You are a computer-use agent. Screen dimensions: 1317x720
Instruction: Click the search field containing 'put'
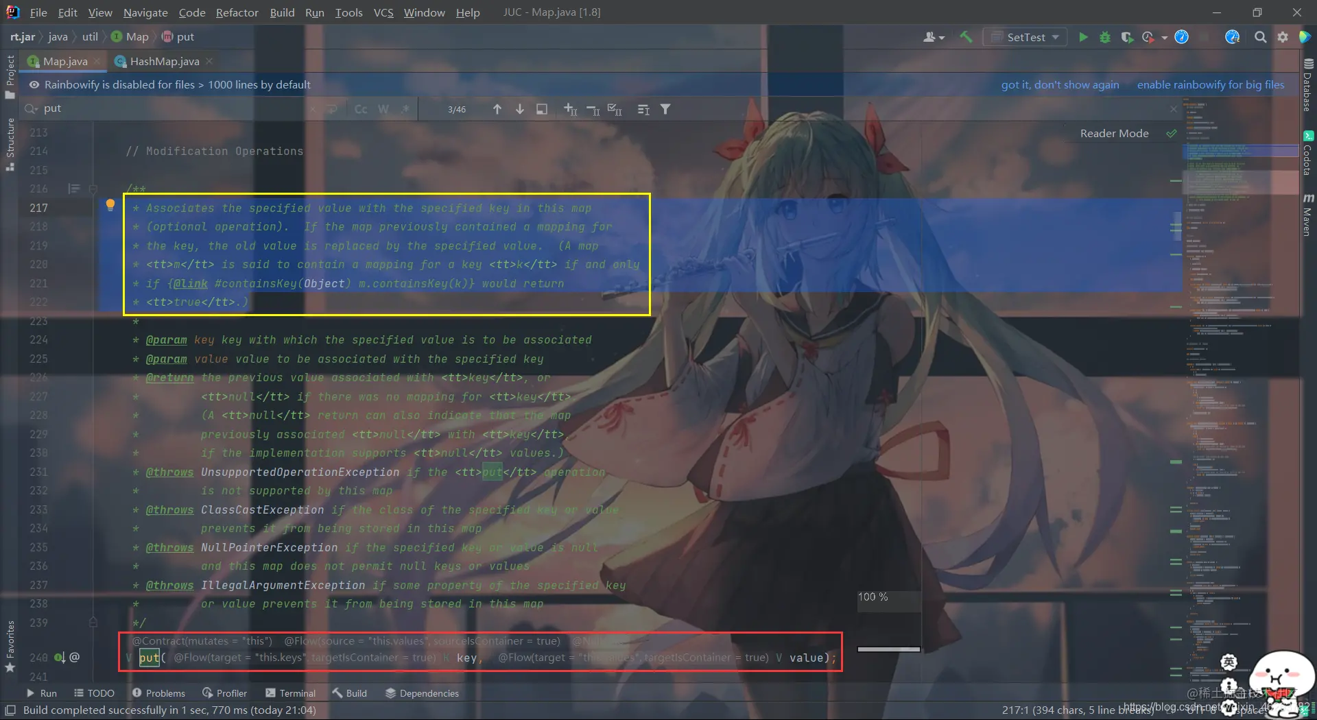coord(171,109)
